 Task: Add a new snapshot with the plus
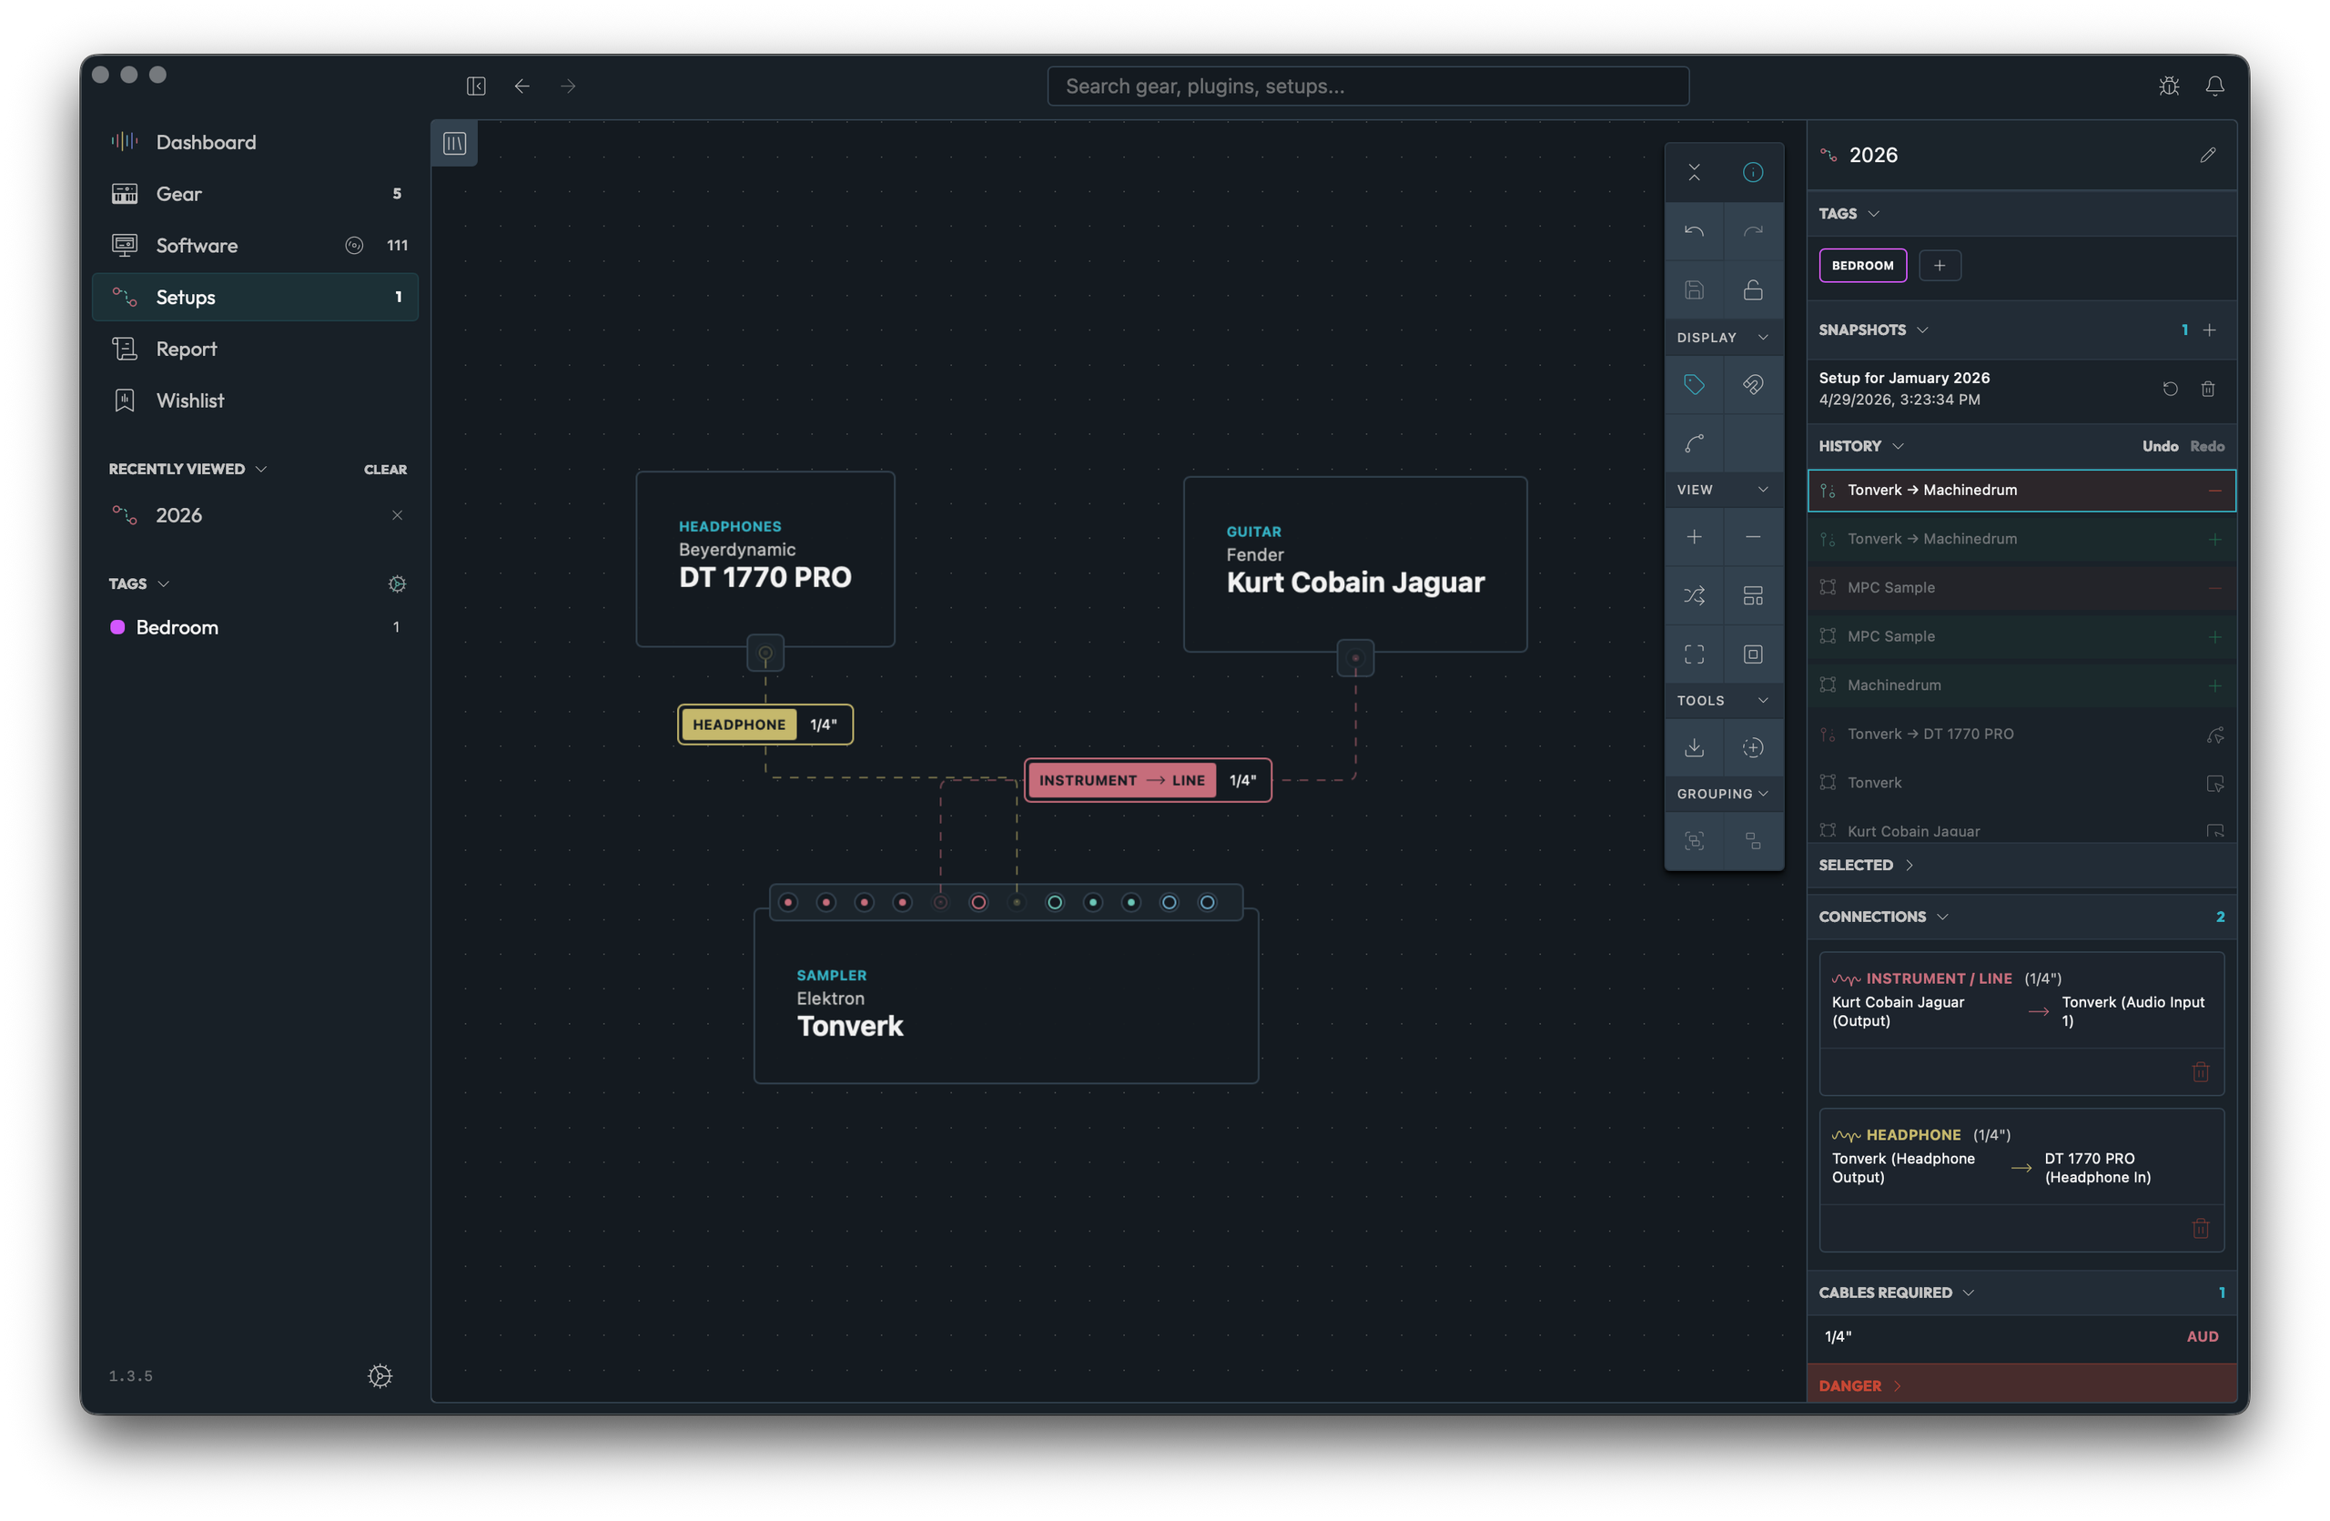tap(2209, 330)
